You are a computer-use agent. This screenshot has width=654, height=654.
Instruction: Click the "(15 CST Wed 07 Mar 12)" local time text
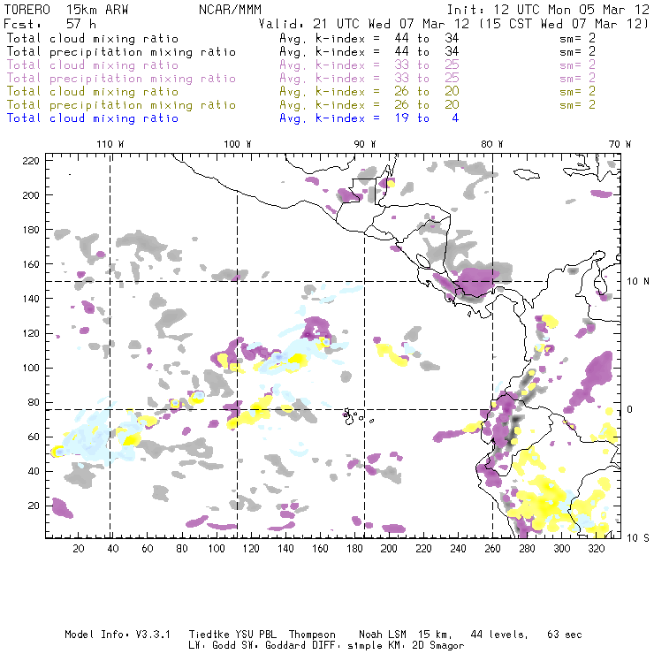click(564, 24)
